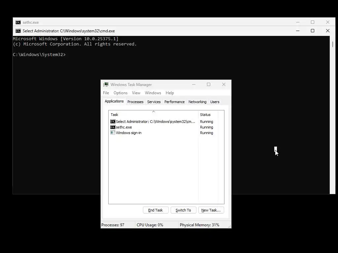Viewport: 338px width, 253px height.
Task: Switch to the Services tab
Action: coord(154,102)
